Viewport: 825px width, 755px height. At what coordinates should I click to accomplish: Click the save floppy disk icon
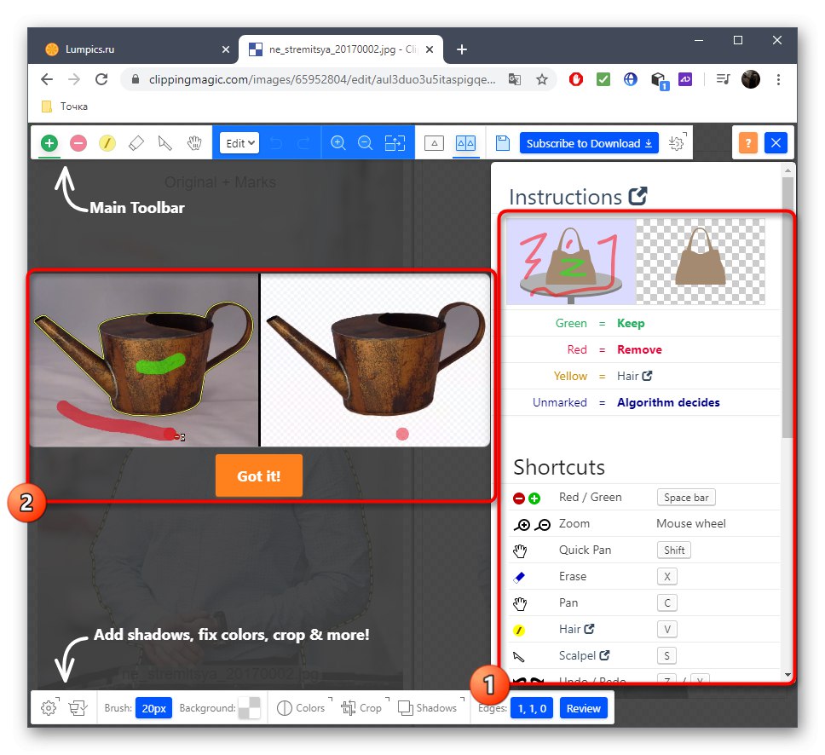pyautogui.click(x=503, y=143)
